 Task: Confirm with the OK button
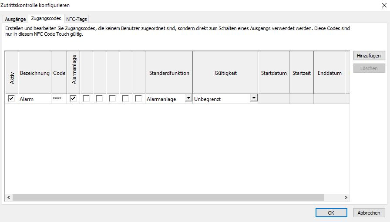point(331,213)
